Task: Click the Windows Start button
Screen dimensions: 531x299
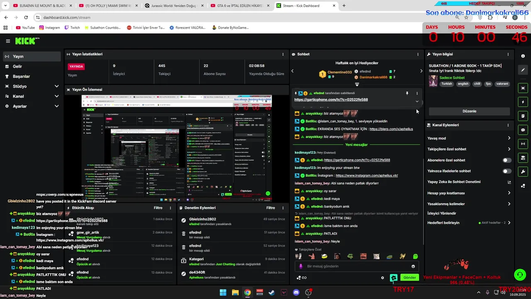Action: coord(223,292)
